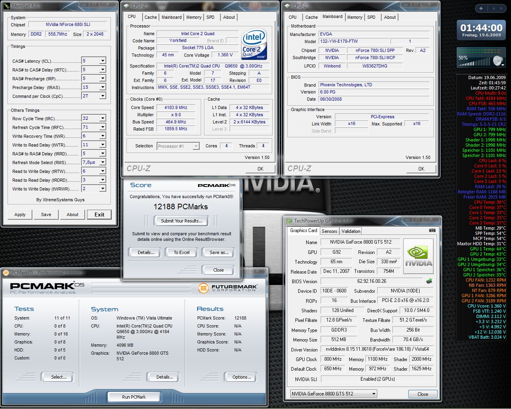Image resolution: width=511 pixels, height=409 pixels.
Task: Click OK in right CPU-Z Mainboard window
Action: pyautogui.click(x=421, y=169)
